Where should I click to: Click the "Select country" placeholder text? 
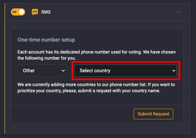95,71
